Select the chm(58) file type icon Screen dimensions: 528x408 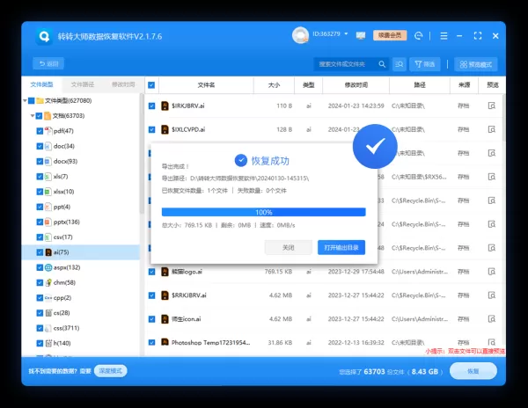[48, 282]
